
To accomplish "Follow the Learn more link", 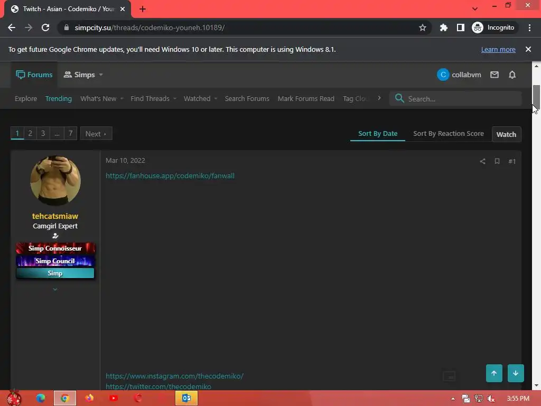I will click(498, 49).
